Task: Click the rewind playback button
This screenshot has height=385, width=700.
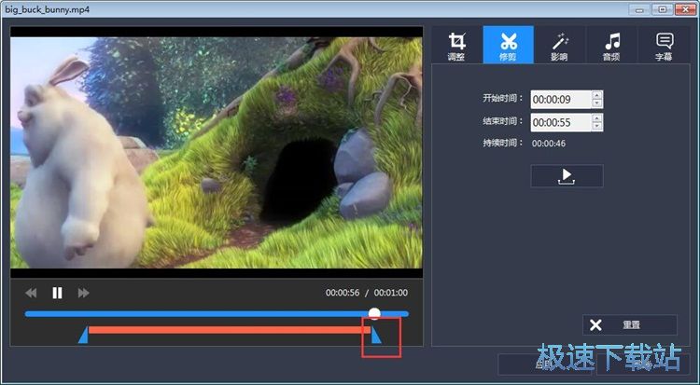Action: [x=31, y=293]
